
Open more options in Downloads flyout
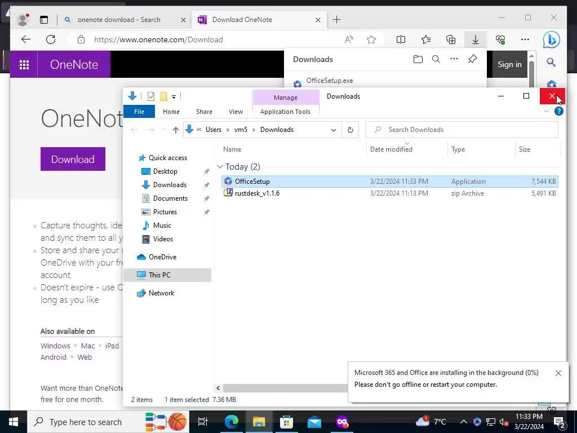(x=454, y=59)
